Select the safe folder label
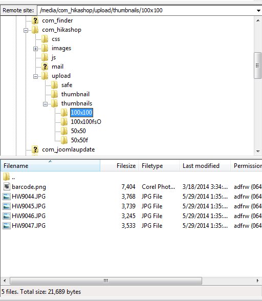 pyautogui.click(x=67, y=85)
